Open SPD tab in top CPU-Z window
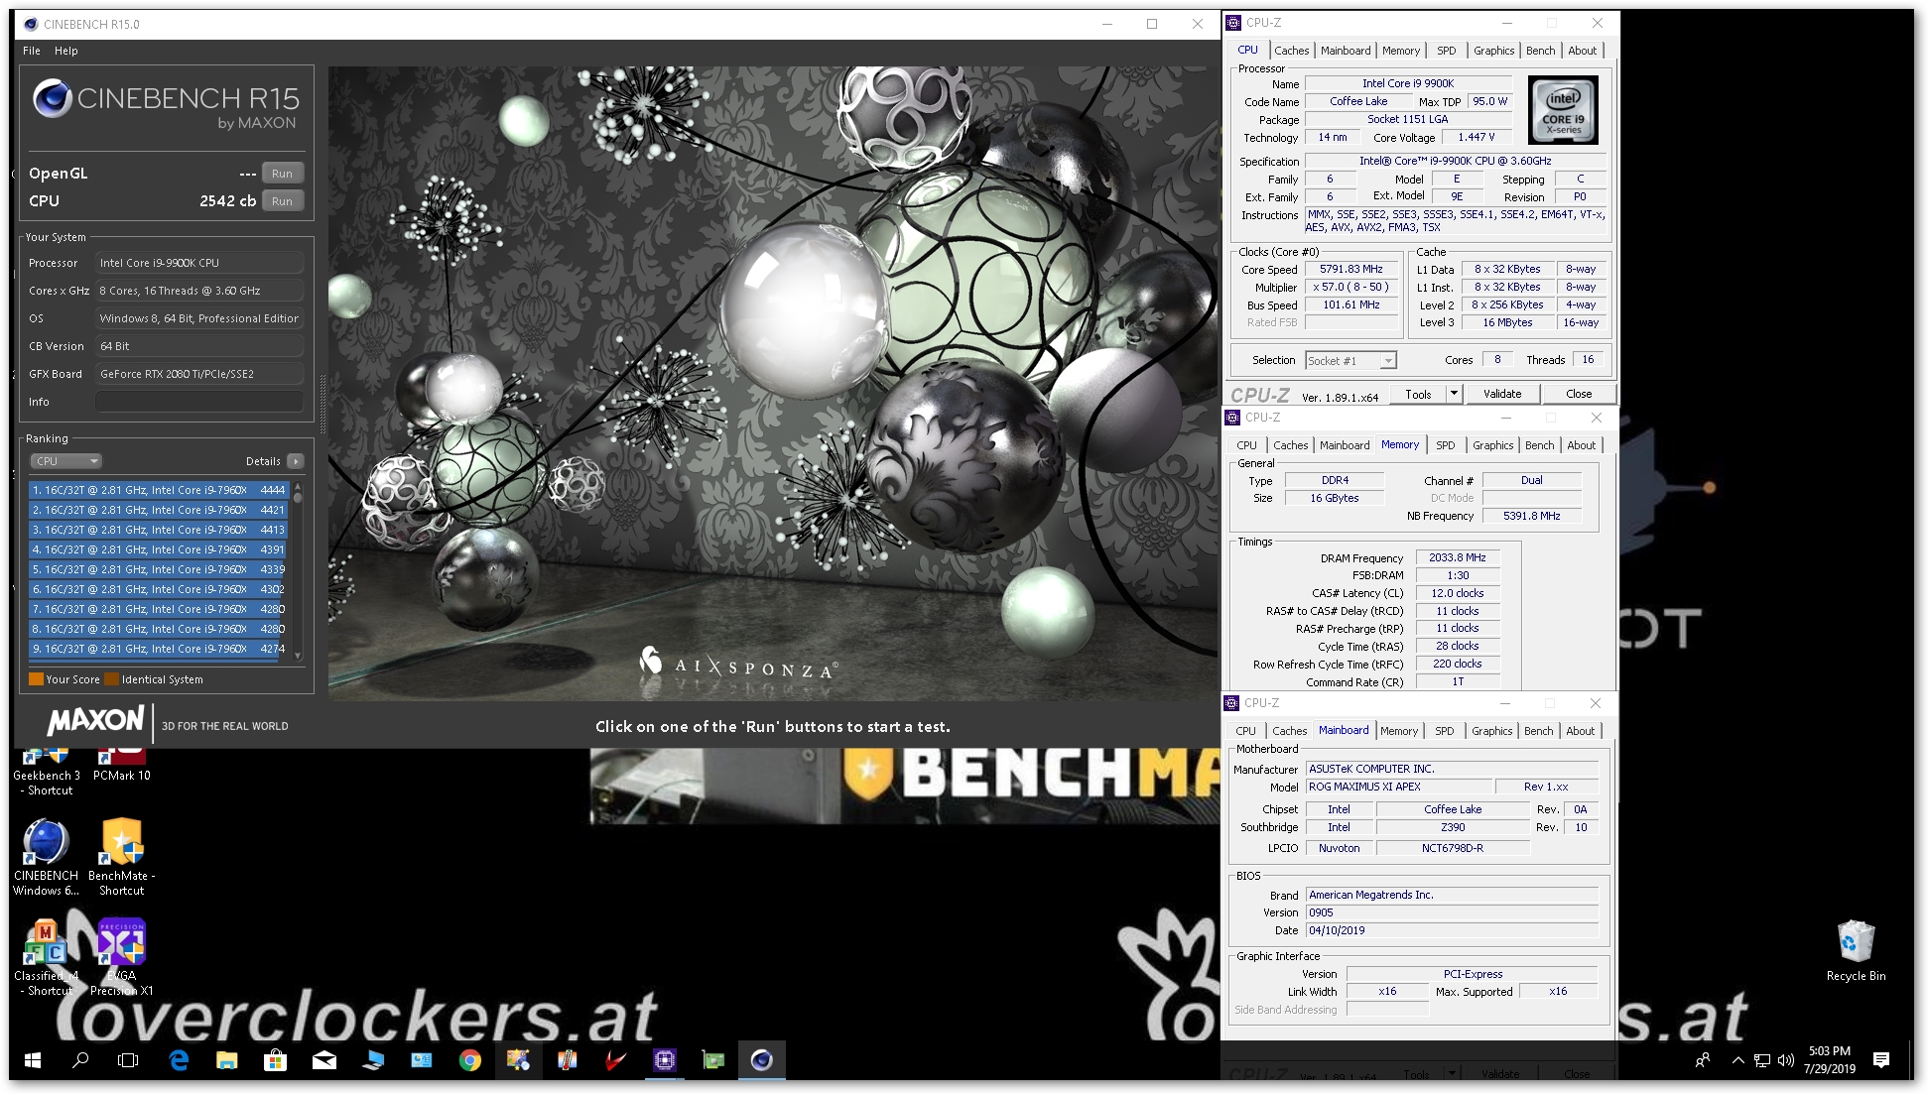The image size is (1928, 1094). (1446, 51)
